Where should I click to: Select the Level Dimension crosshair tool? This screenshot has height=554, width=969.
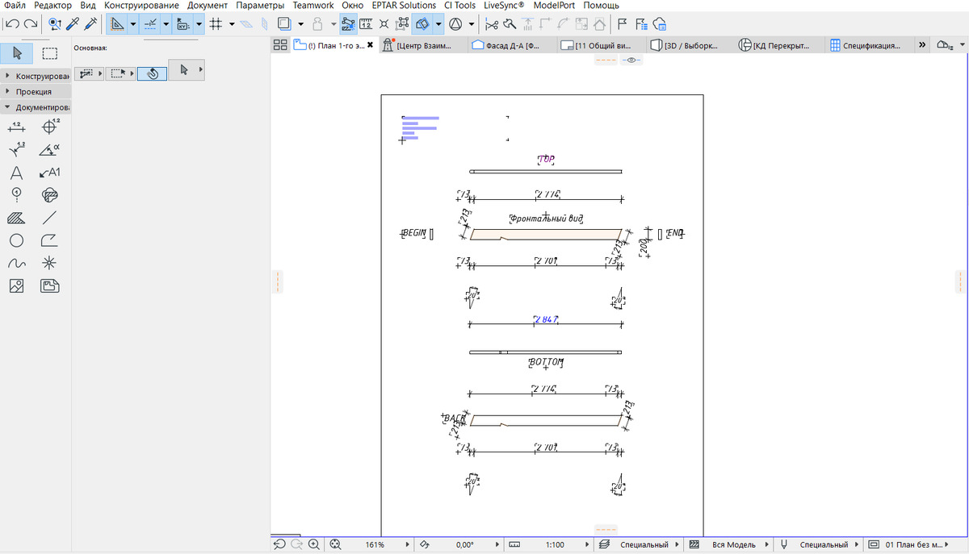click(x=50, y=127)
